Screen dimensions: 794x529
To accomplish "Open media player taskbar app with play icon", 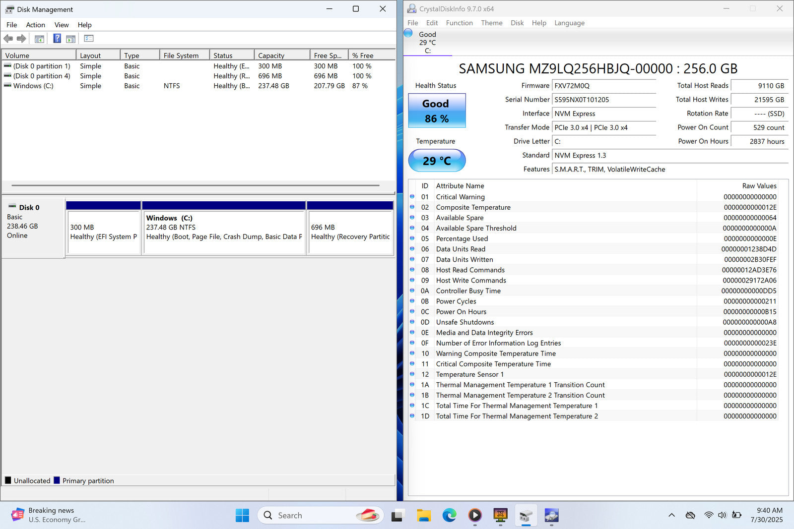I will tap(475, 516).
